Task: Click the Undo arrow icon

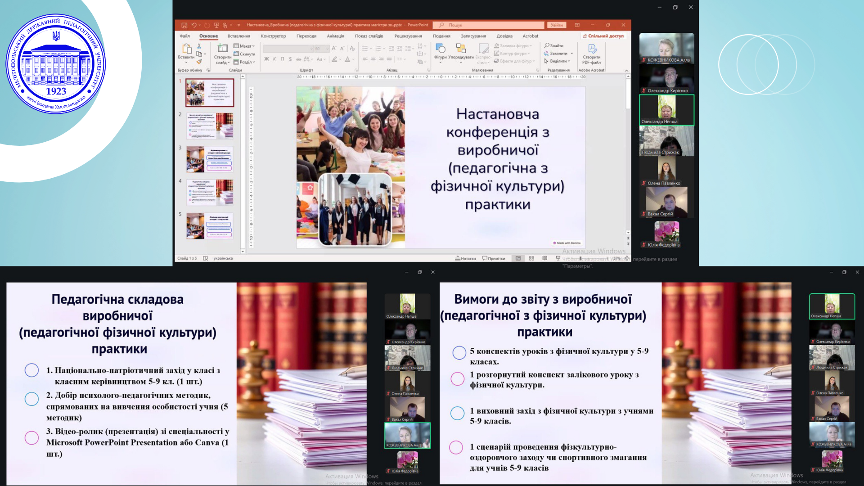Action: (x=194, y=25)
